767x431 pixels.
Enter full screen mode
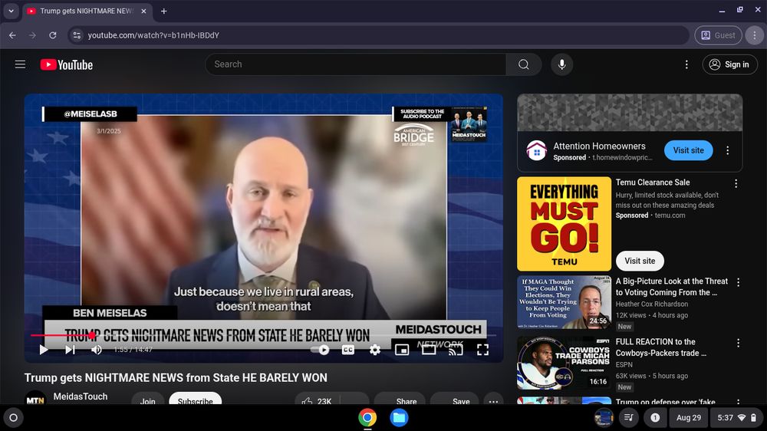point(482,349)
